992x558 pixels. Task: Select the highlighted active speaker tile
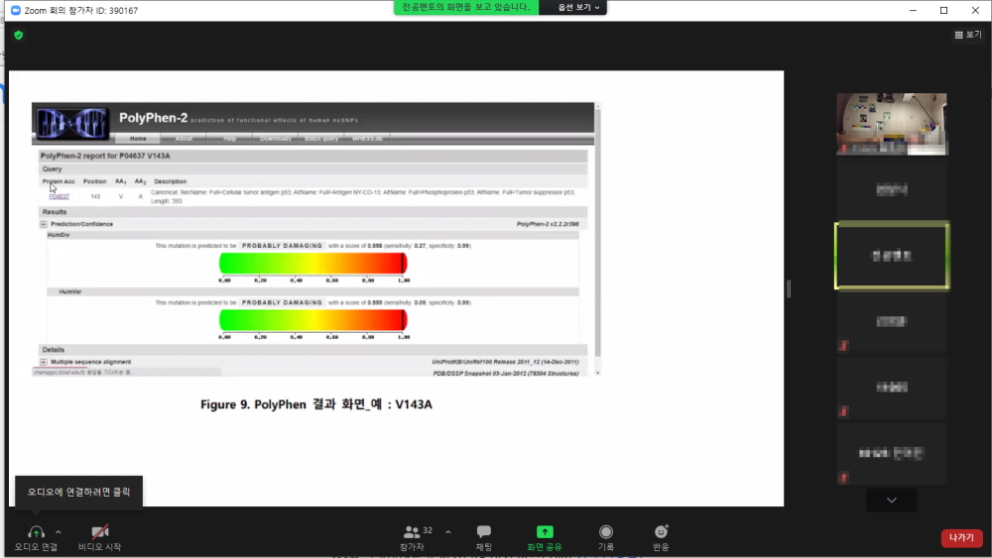892,256
